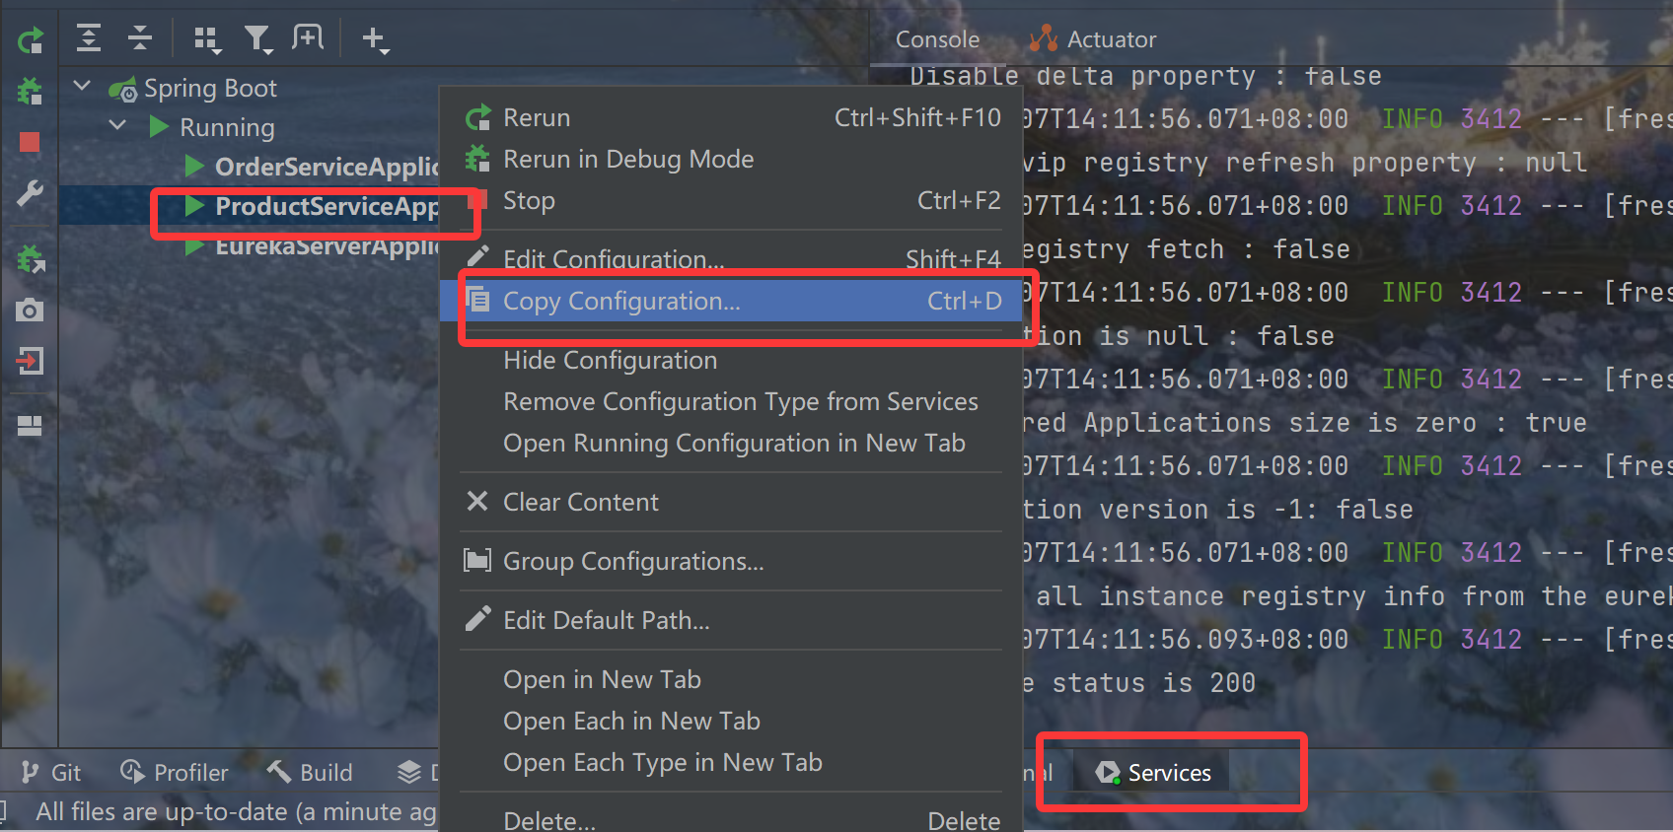Click the Exit arrow icon in sidebar
1673x832 pixels.
[31, 361]
